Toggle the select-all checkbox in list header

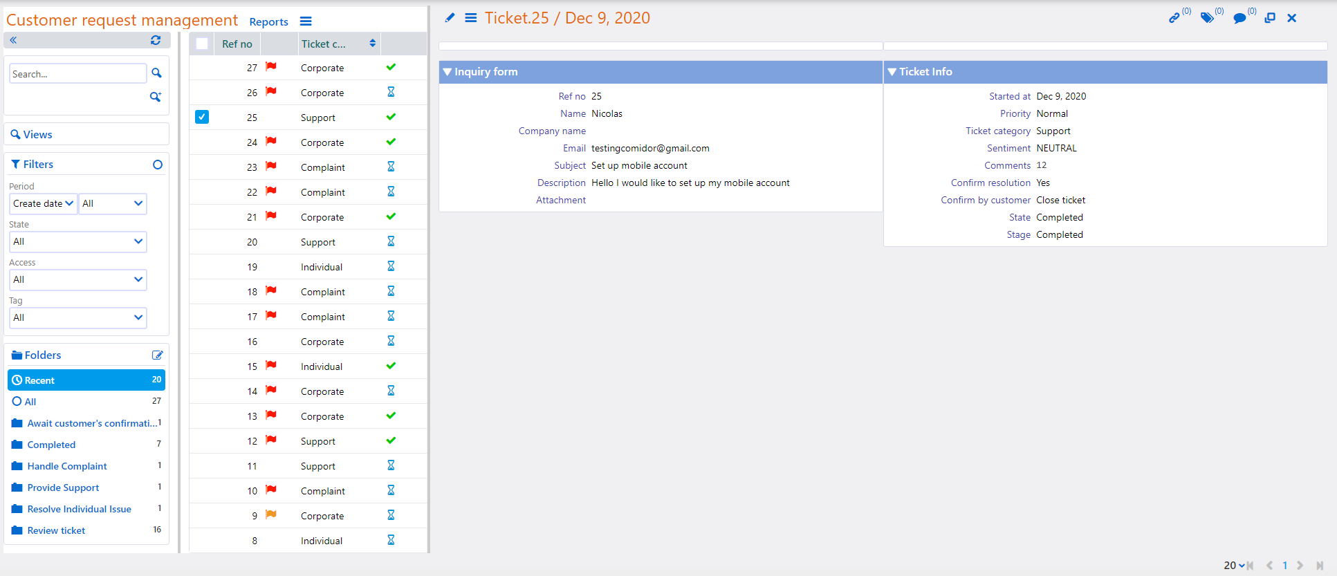tap(202, 44)
